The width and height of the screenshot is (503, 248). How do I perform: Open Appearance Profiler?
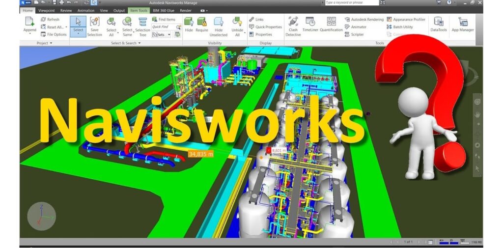tap(406, 20)
